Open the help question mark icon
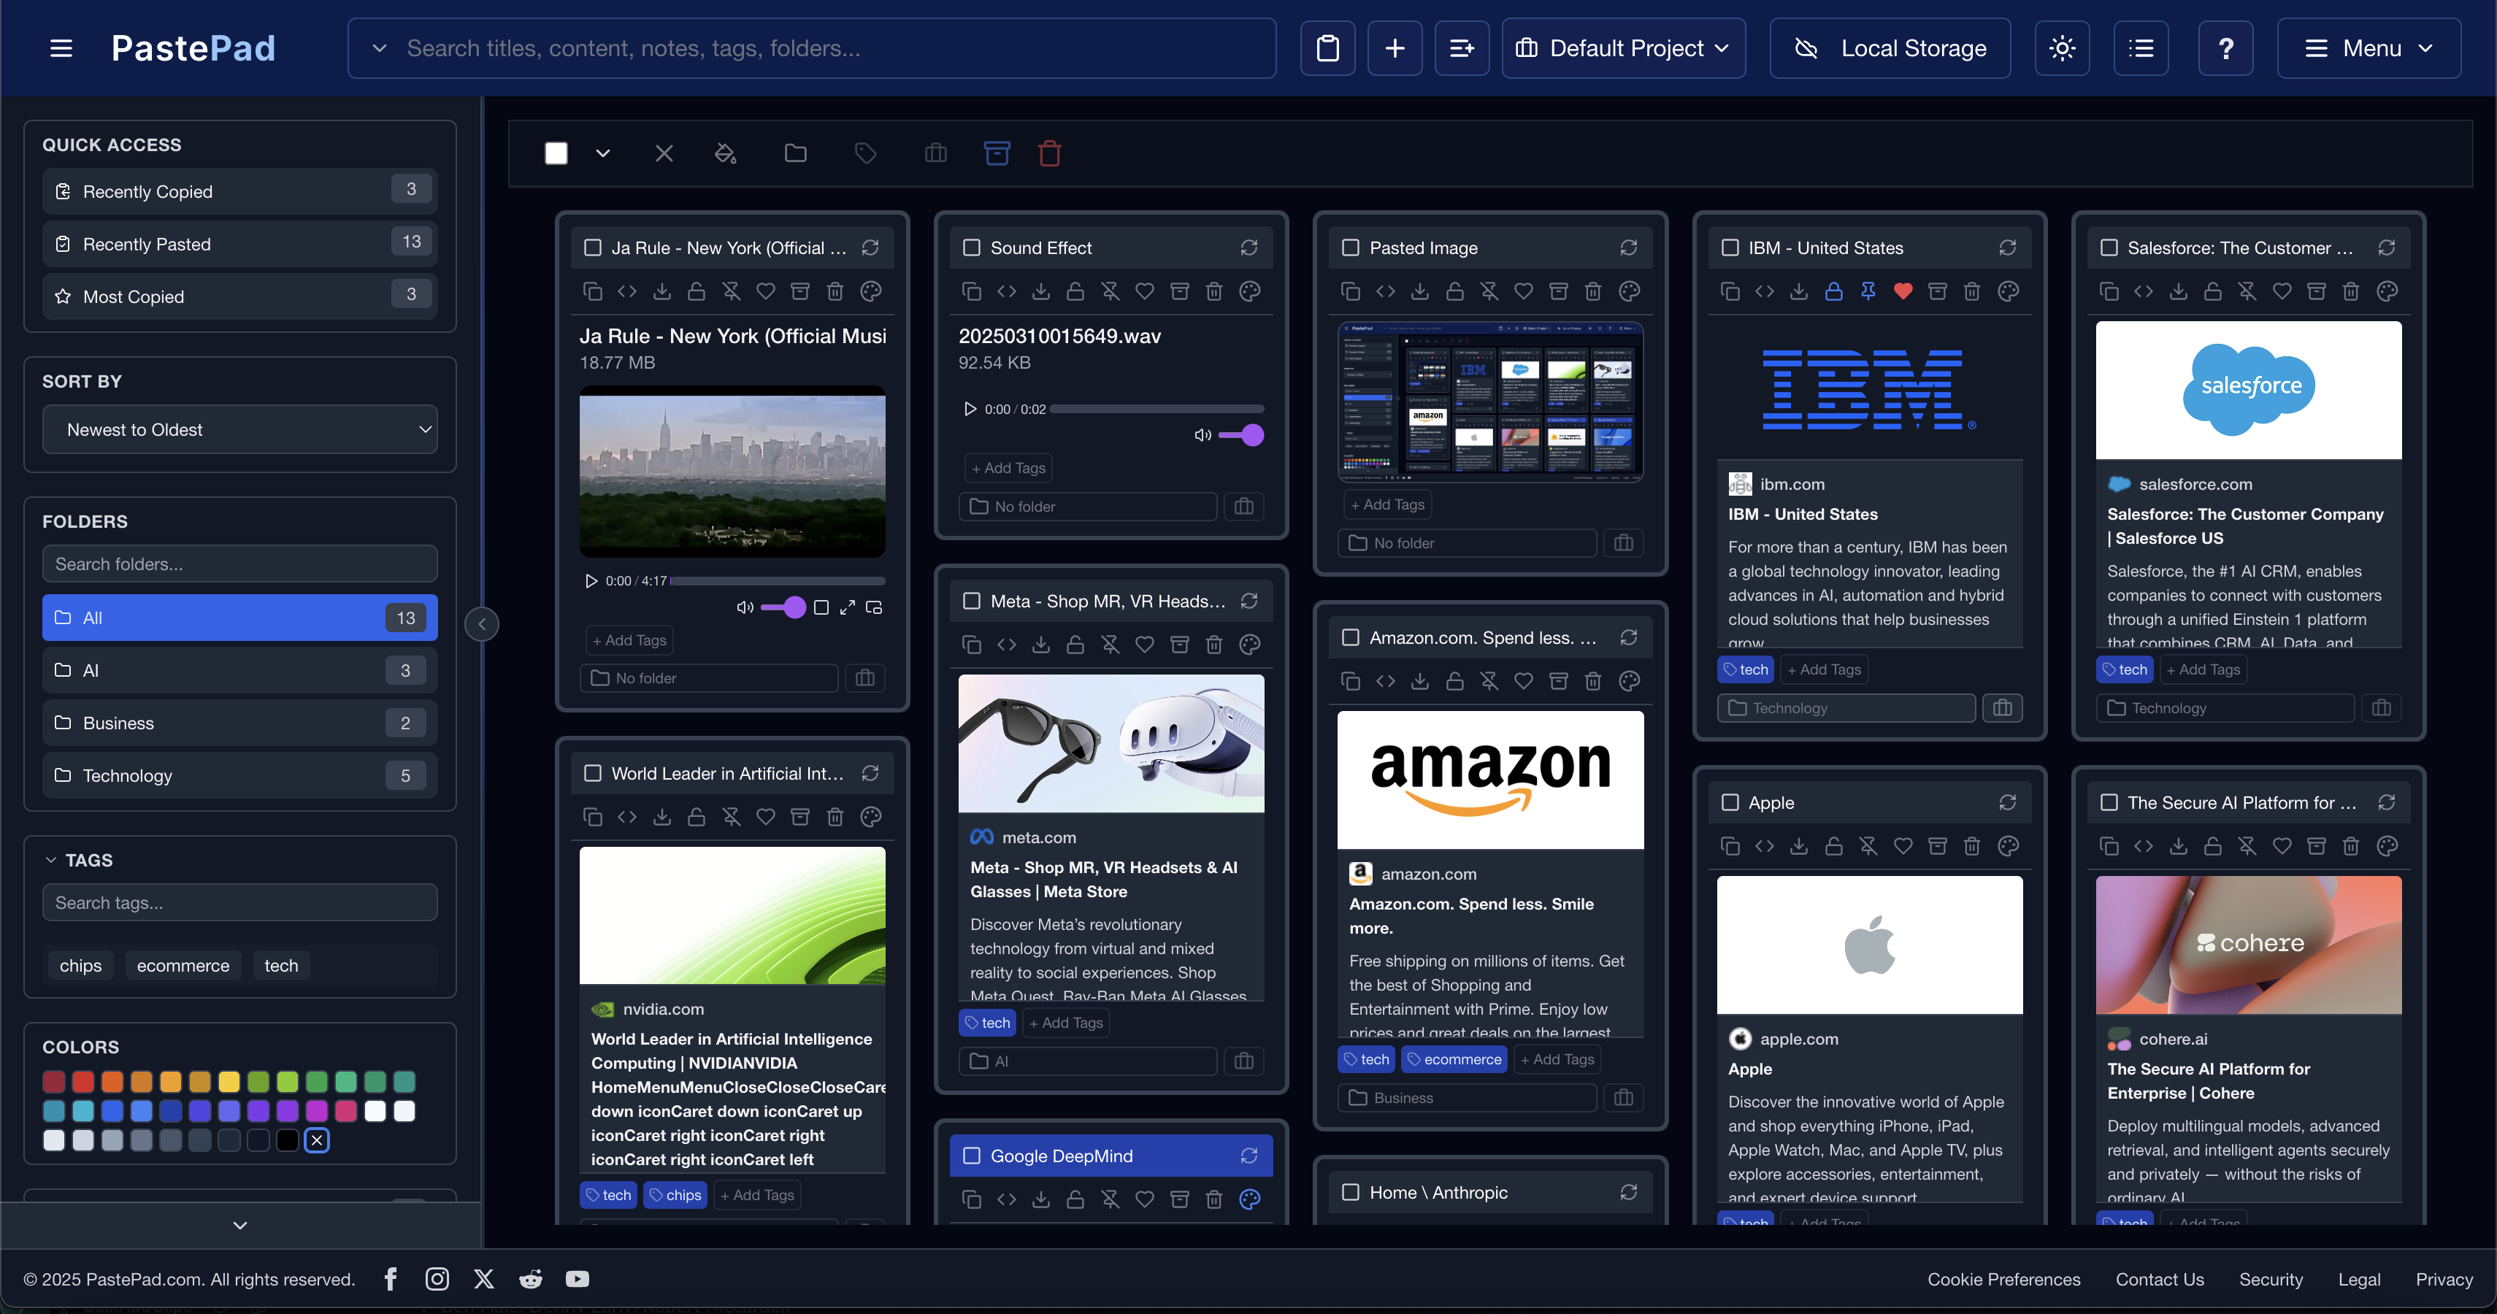The image size is (2497, 1314). tap(2225, 48)
